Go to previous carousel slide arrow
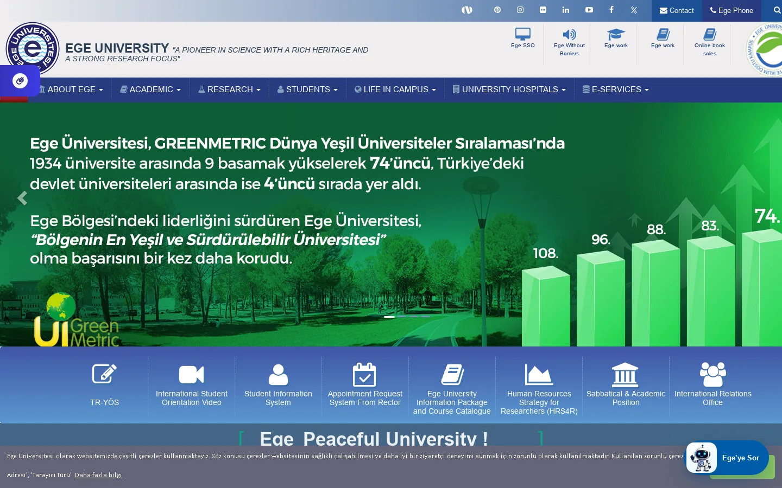Viewport: 782px width, 488px height. 22,198
